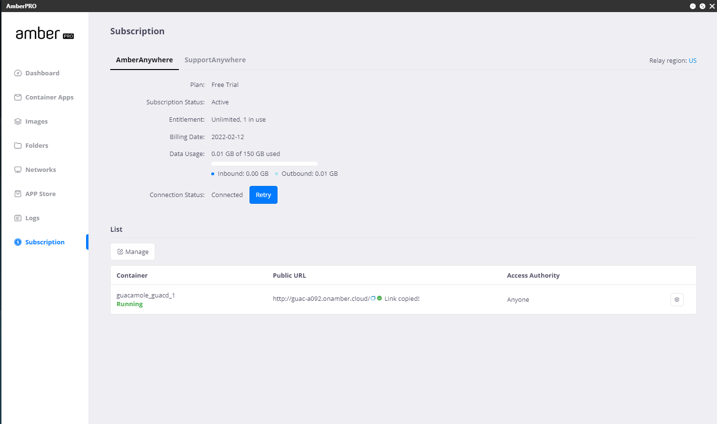Viewport: 717px width, 424px height.
Task: Navigate to Images section
Action: (37, 122)
